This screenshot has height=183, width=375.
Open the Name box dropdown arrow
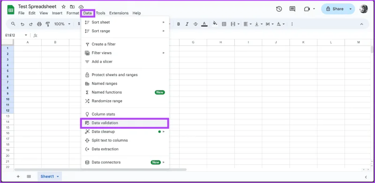(26, 35)
